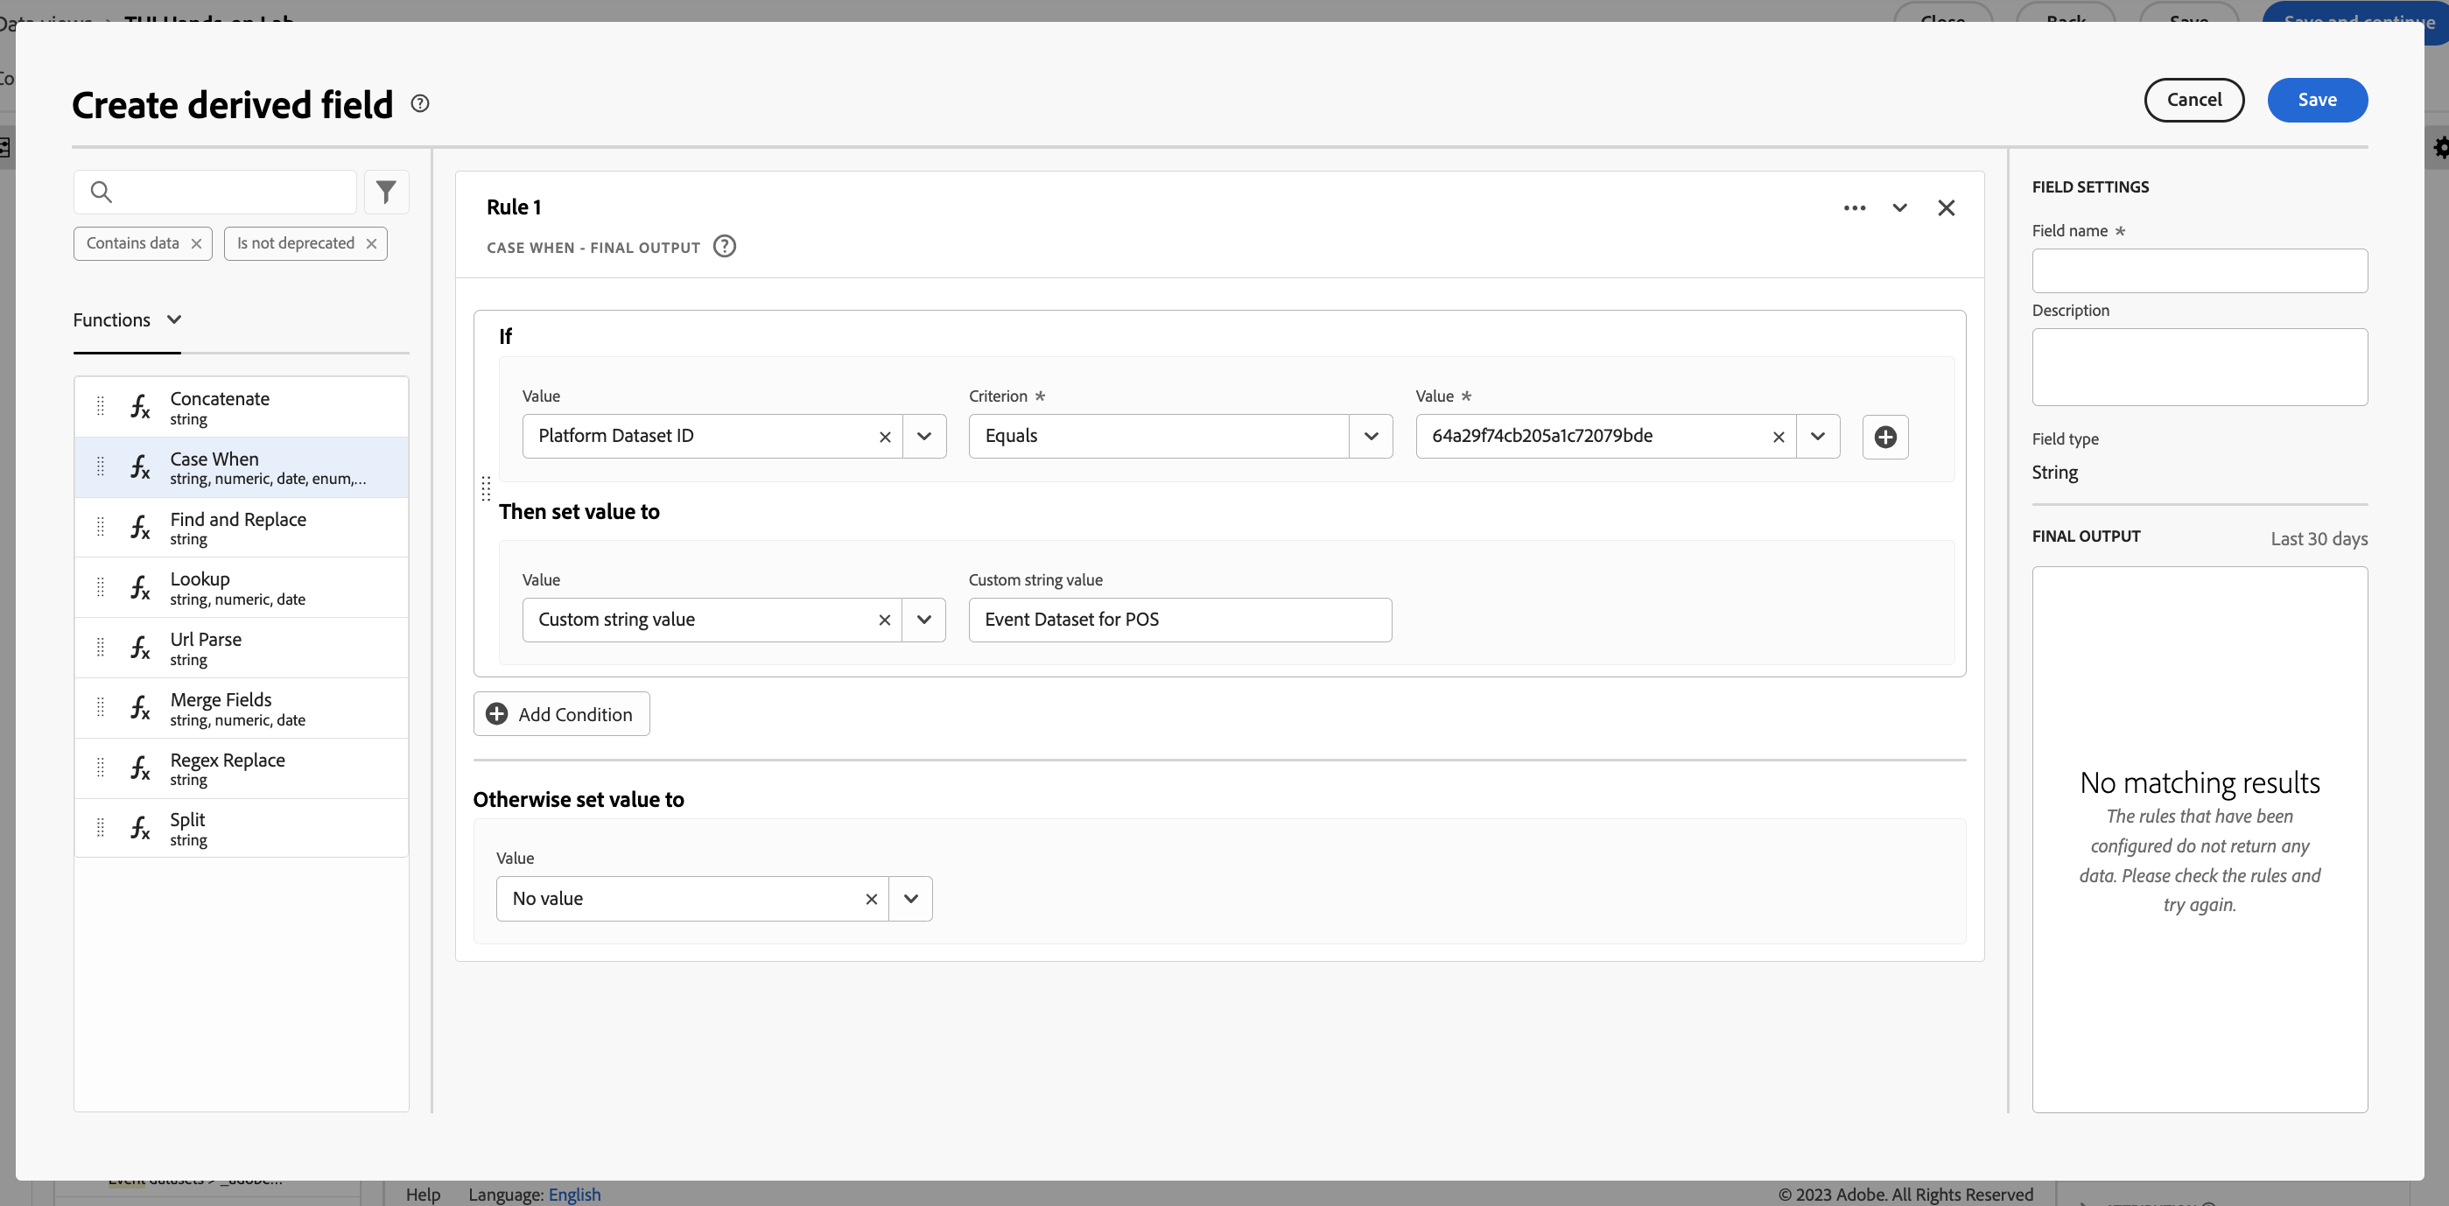Select the Lookup function
Screen dimensions: 2449x1206
pyautogui.click(x=242, y=588)
